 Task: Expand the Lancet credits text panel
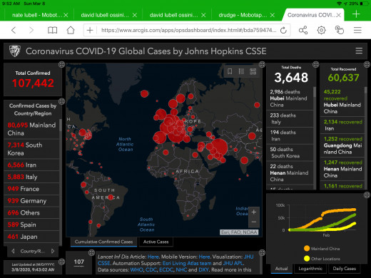pos(262,252)
